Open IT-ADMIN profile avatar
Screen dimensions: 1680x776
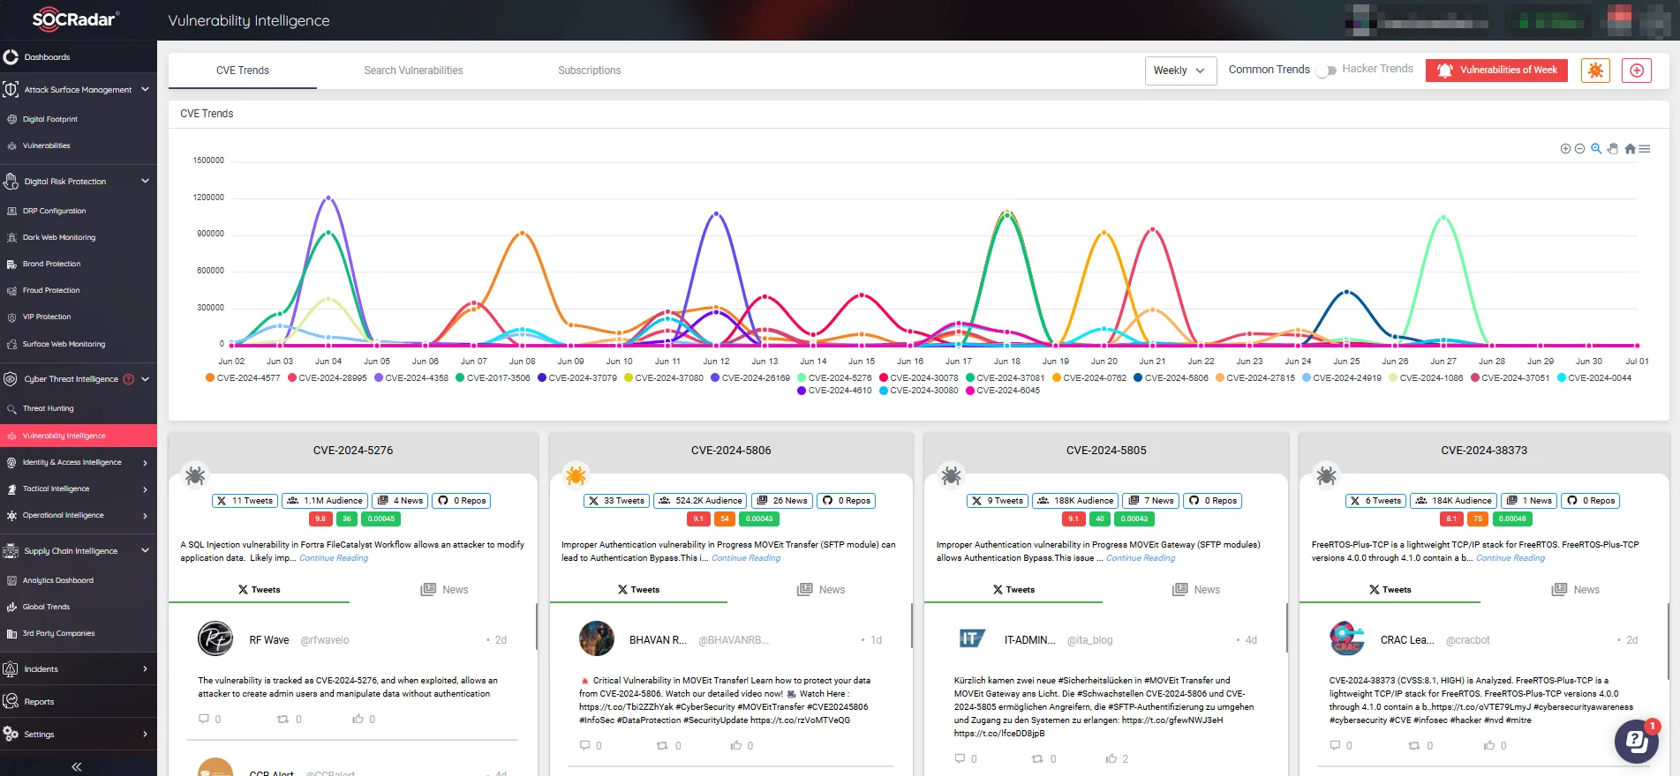tap(972, 638)
